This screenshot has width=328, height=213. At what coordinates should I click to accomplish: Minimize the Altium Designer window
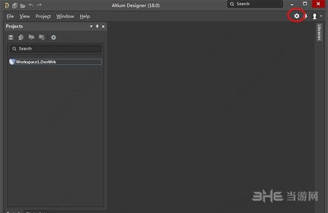pyautogui.click(x=292, y=4)
